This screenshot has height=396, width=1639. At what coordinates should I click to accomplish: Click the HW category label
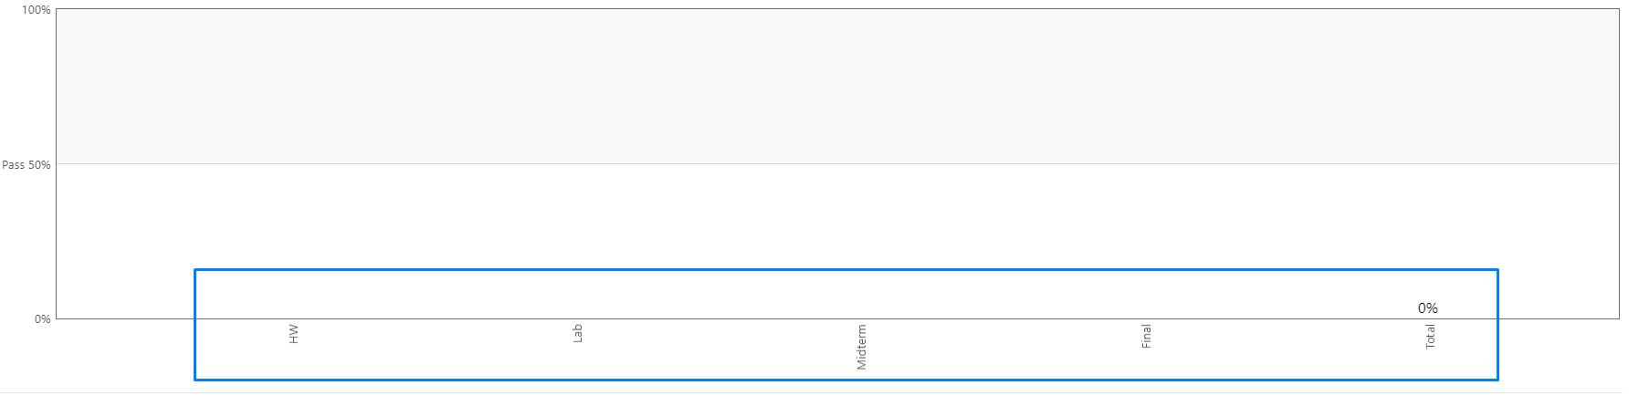[293, 334]
